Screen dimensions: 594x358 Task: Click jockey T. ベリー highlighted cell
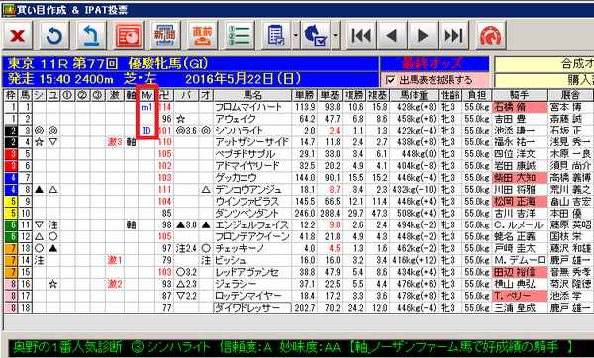click(x=520, y=296)
